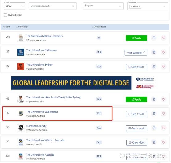Click the search magnifier icon
Screen dimensions: 171x163
tap(73, 6)
